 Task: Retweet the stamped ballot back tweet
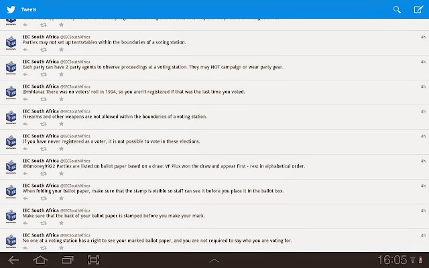click(x=44, y=223)
